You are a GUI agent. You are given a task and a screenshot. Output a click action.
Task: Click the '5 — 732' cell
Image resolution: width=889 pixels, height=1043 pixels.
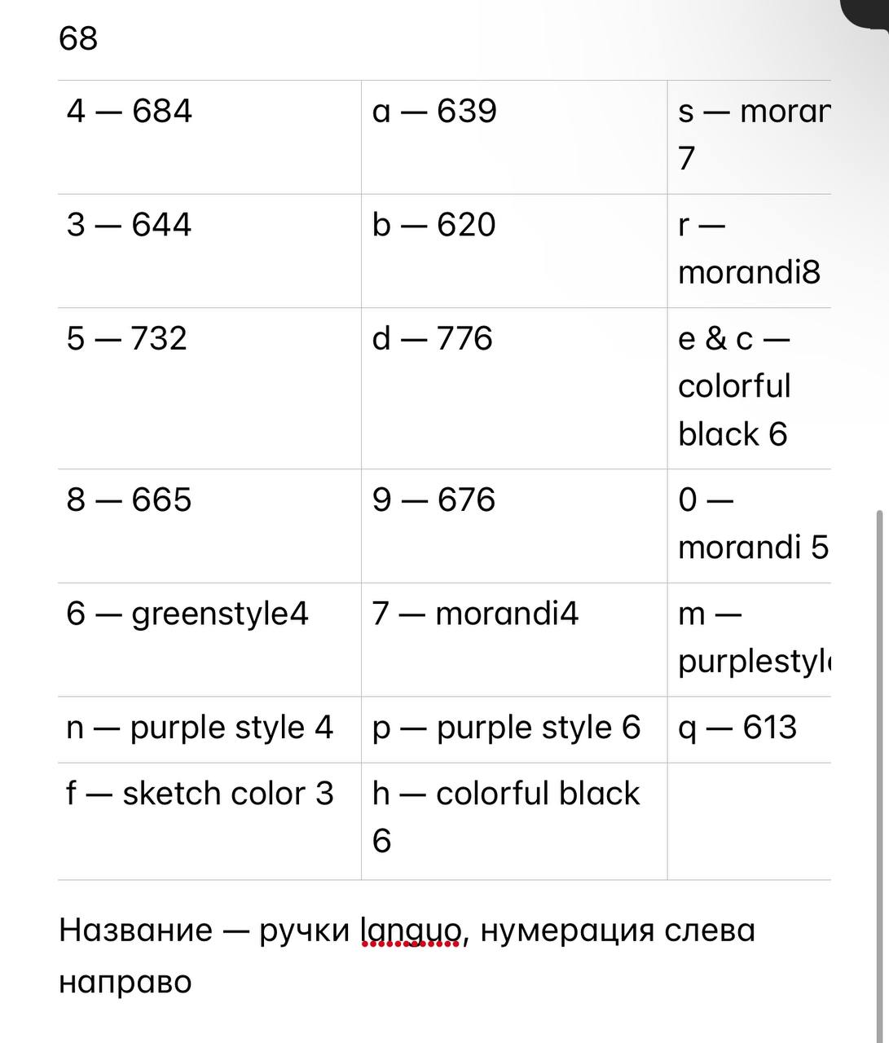209,389
